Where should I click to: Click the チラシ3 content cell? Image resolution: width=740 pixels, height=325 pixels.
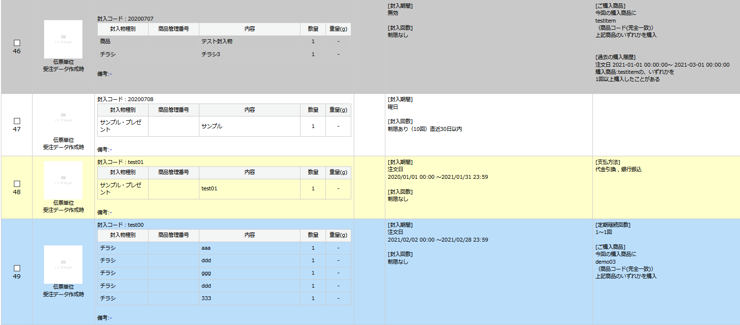point(210,54)
